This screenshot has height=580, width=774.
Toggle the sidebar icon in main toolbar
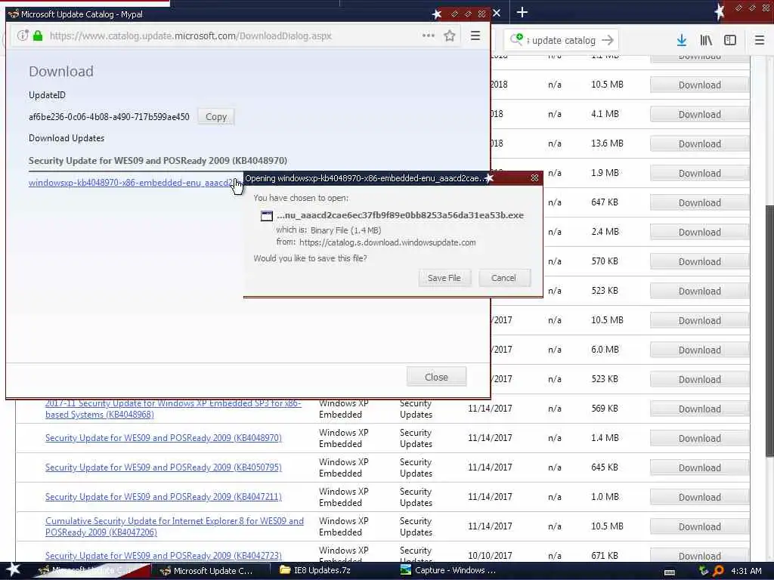click(730, 40)
